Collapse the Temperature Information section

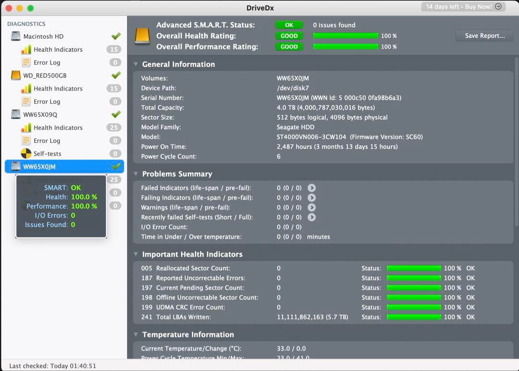point(136,334)
